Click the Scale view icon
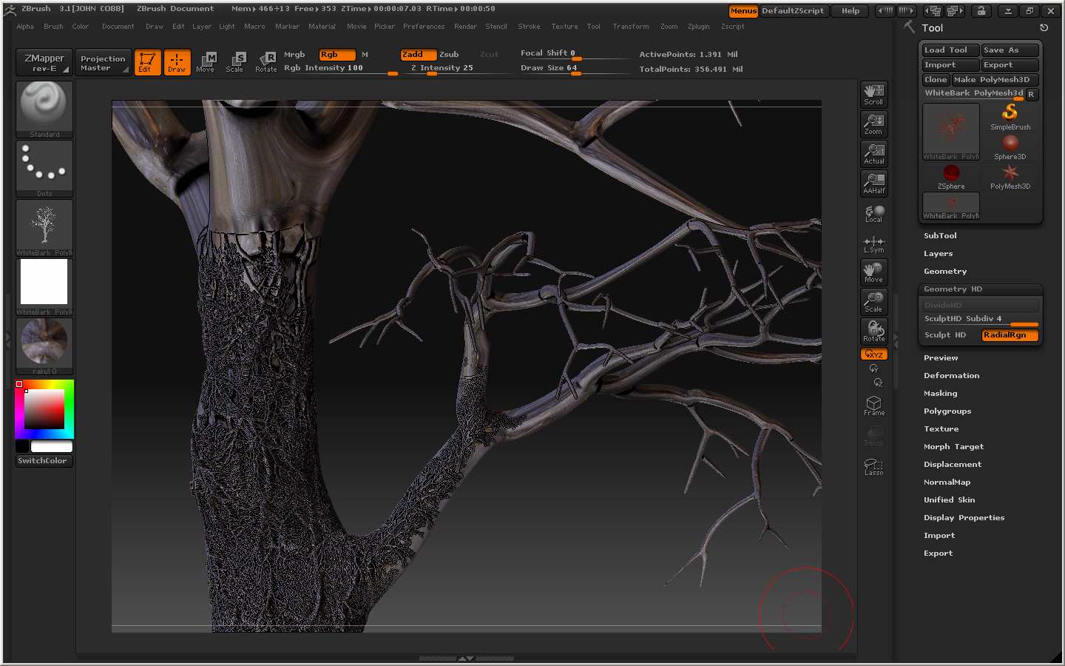 coord(874,302)
